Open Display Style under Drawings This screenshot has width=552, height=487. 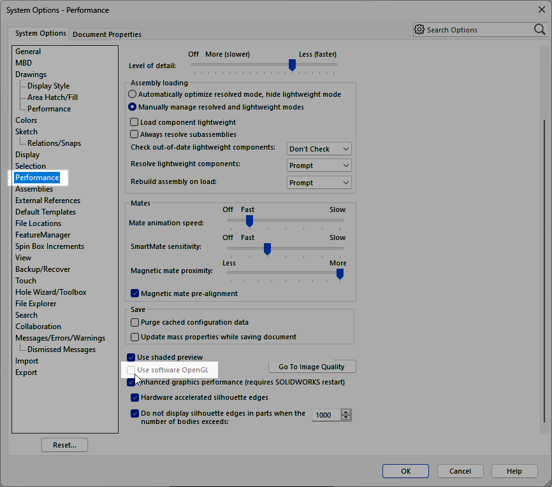pyautogui.click(x=48, y=86)
